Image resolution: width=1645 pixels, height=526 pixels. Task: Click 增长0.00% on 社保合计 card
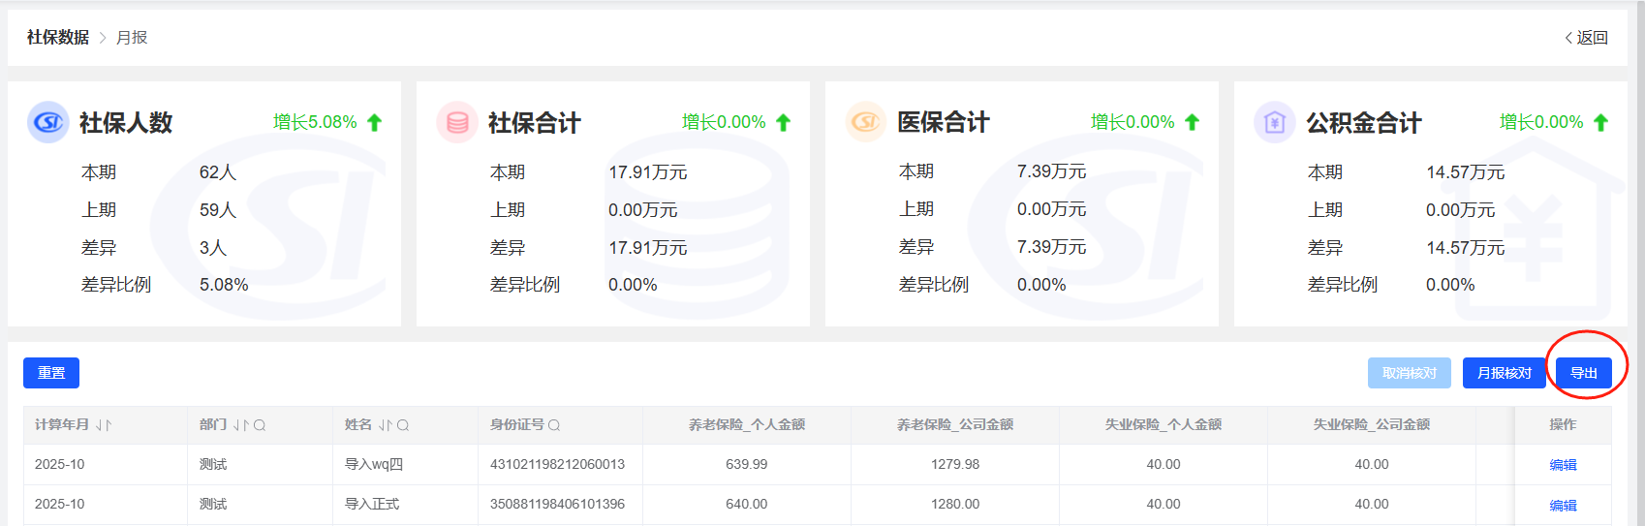pyautogui.click(x=724, y=122)
